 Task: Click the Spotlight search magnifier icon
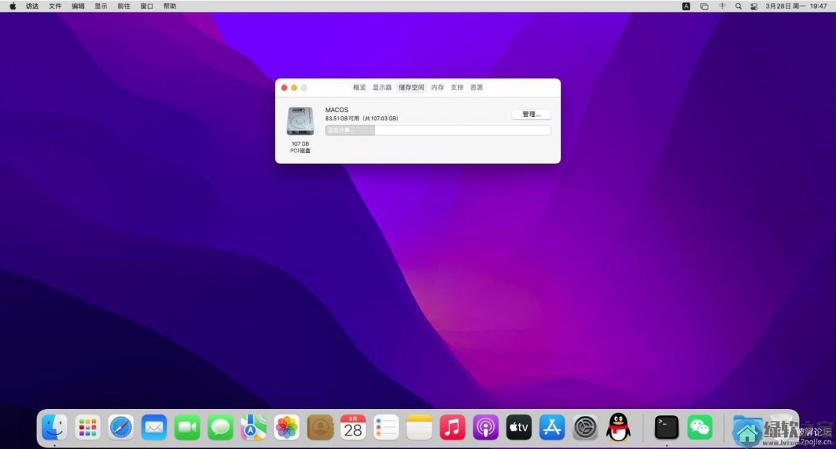click(738, 6)
